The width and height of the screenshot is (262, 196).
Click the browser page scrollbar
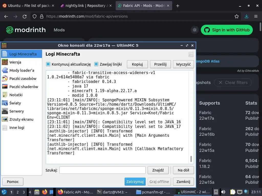[x=260, y=27]
